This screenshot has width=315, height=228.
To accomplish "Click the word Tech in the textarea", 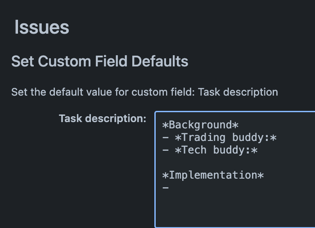I will click(x=194, y=150).
